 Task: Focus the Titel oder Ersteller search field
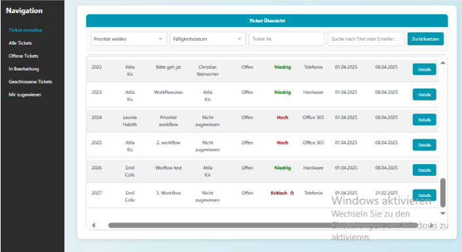tap(366, 39)
